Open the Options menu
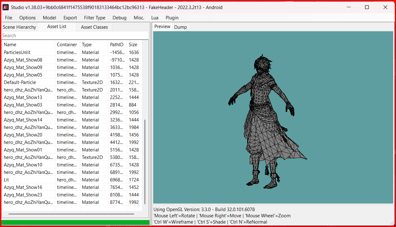Screen dimensions: 396x227 [x=28, y=18]
